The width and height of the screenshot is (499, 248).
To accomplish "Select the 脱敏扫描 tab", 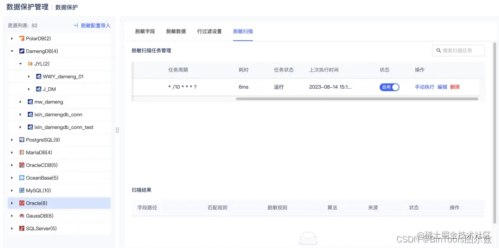I will pyautogui.click(x=243, y=31).
